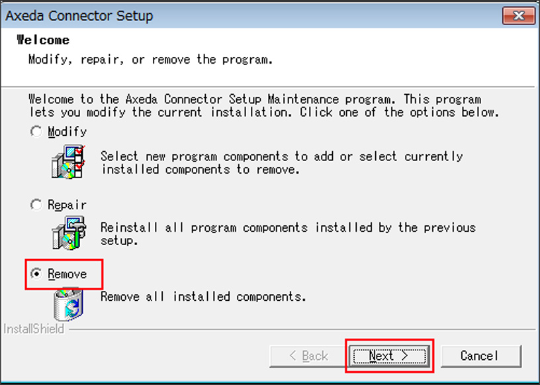Screen dimensions: 540x385
Task: Click the Remove recycle bin icon
Action: [68, 305]
